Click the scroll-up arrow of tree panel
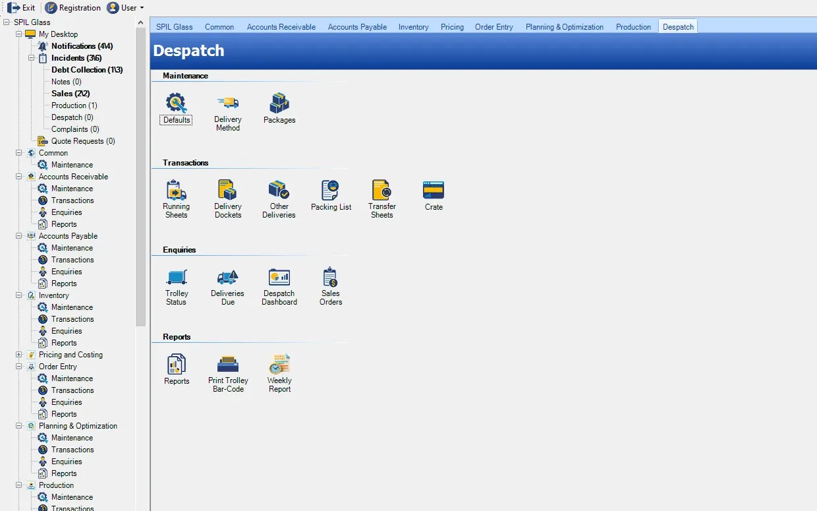The width and height of the screenshot is (817, 511). tap(140, 22)
